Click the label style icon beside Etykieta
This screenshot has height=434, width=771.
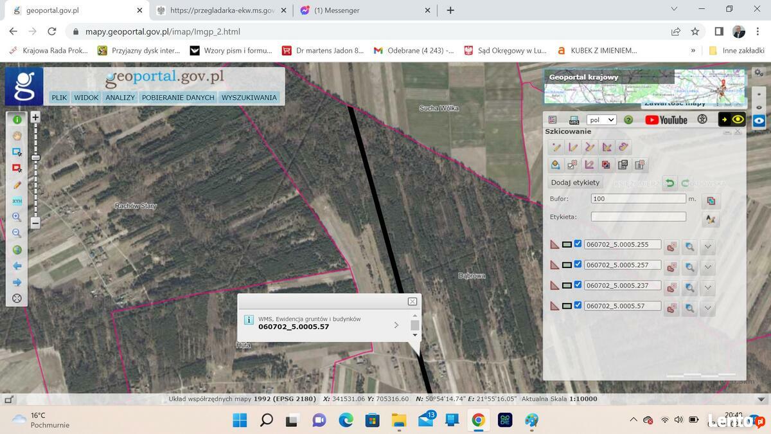[x=711, y=219]
